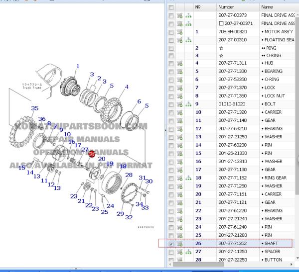Select callout 4 hub on diagram
This screenshot has height=272, width=299.
[127, 87]
